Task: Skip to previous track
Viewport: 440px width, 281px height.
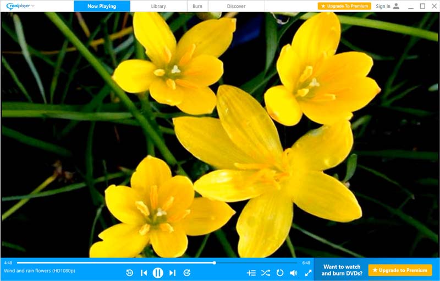Action: 144,273
